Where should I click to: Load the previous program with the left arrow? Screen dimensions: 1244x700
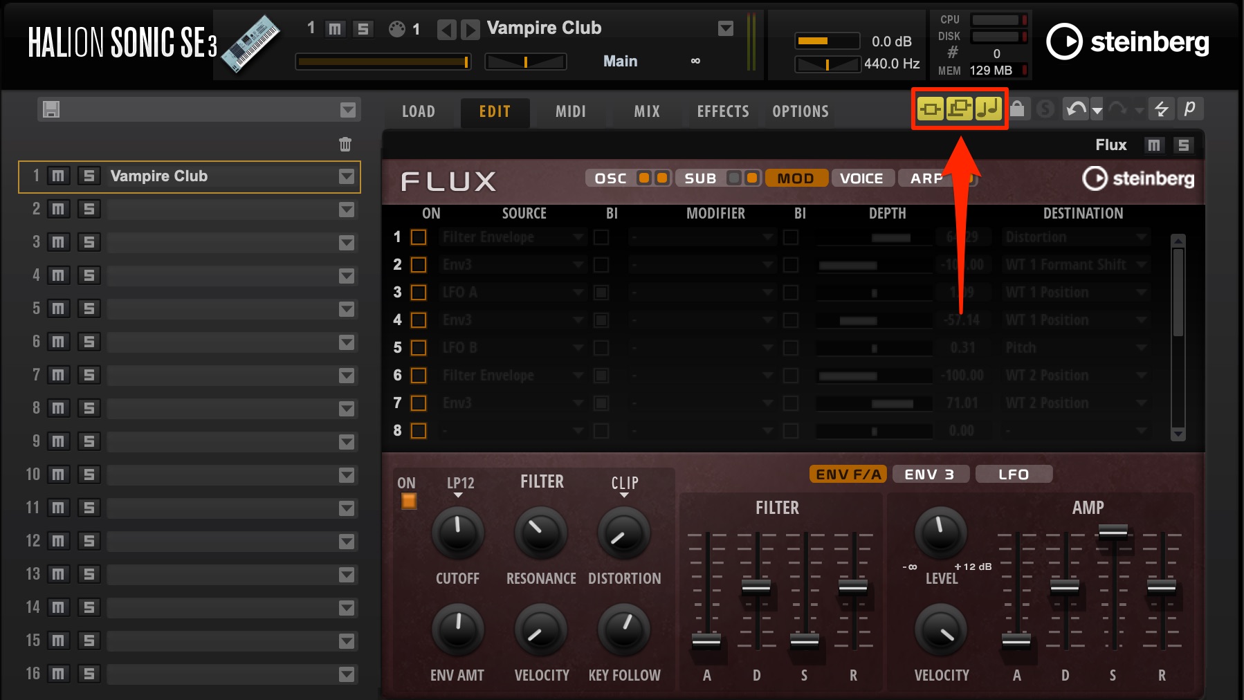point(446,29)
